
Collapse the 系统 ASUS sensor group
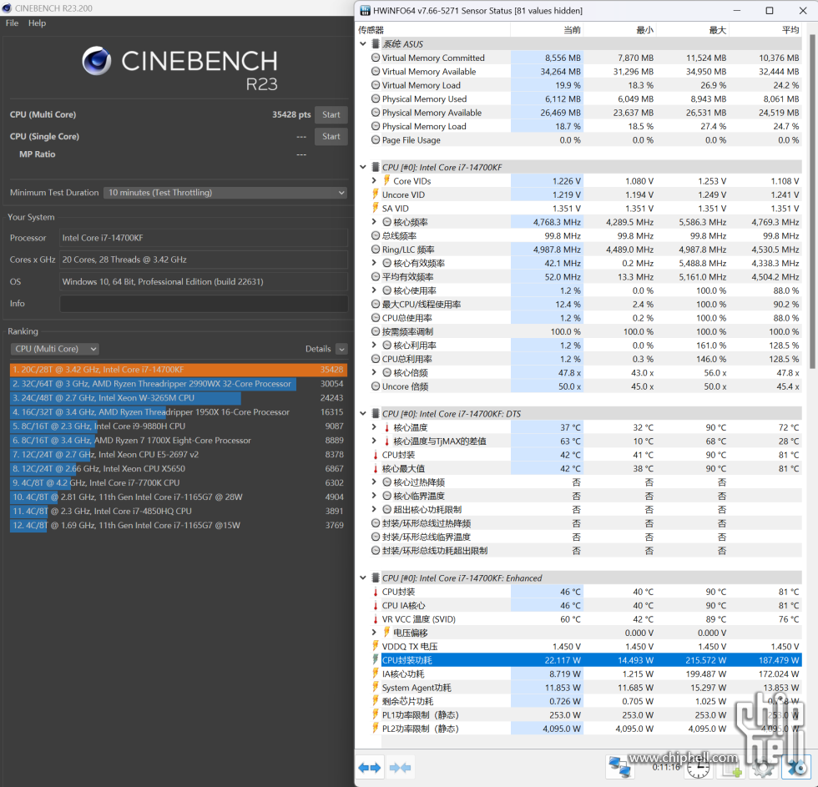[x=363, y=43]
